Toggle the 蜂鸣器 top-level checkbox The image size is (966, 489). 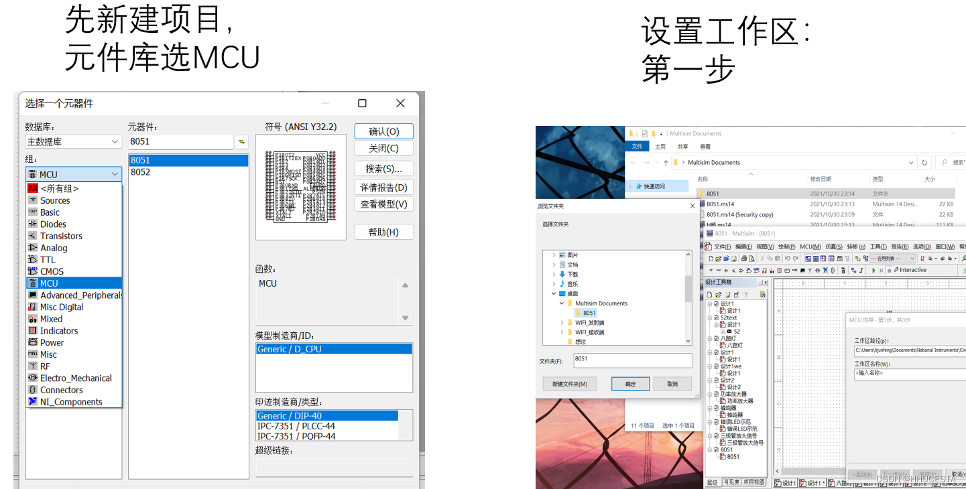[716, 408]
